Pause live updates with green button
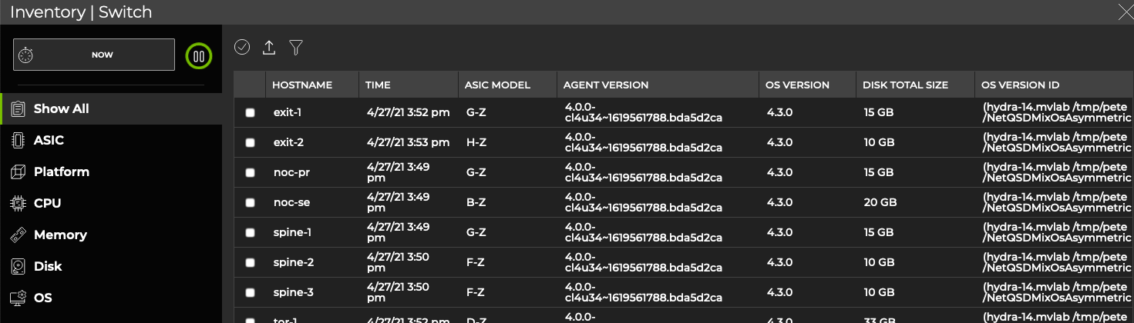This screenshot has height=323, width=1134. pos(199,55)
